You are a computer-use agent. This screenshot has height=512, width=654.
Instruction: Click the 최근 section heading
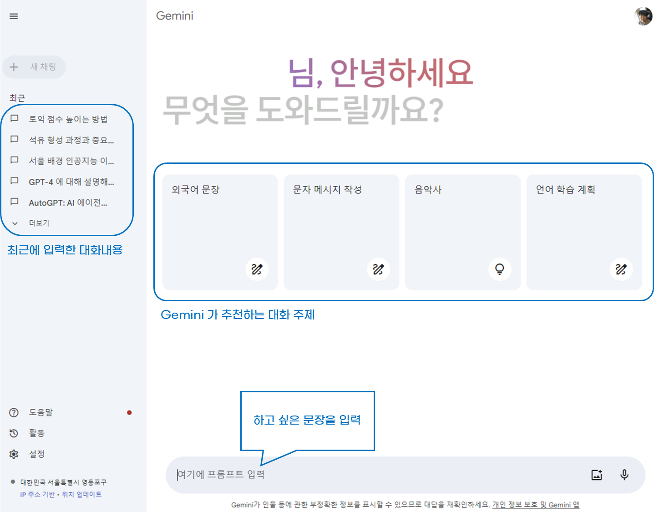point(17,98)
